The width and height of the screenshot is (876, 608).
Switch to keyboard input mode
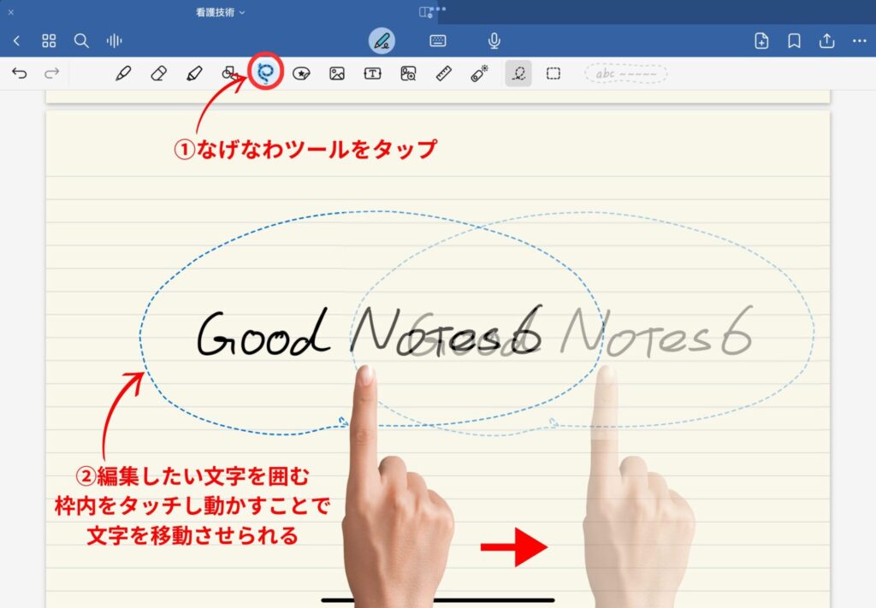click(438, 41)
